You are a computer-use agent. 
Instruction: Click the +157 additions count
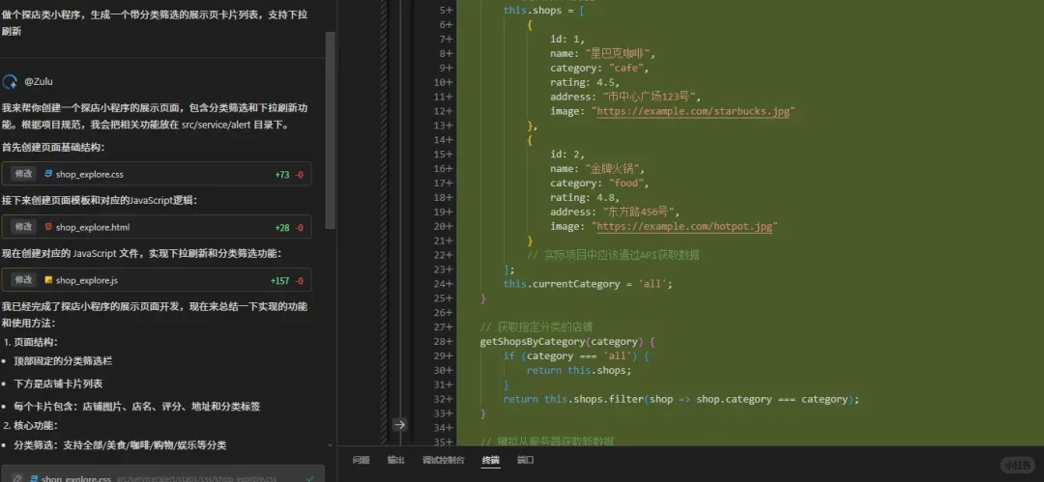coord(279,281)
